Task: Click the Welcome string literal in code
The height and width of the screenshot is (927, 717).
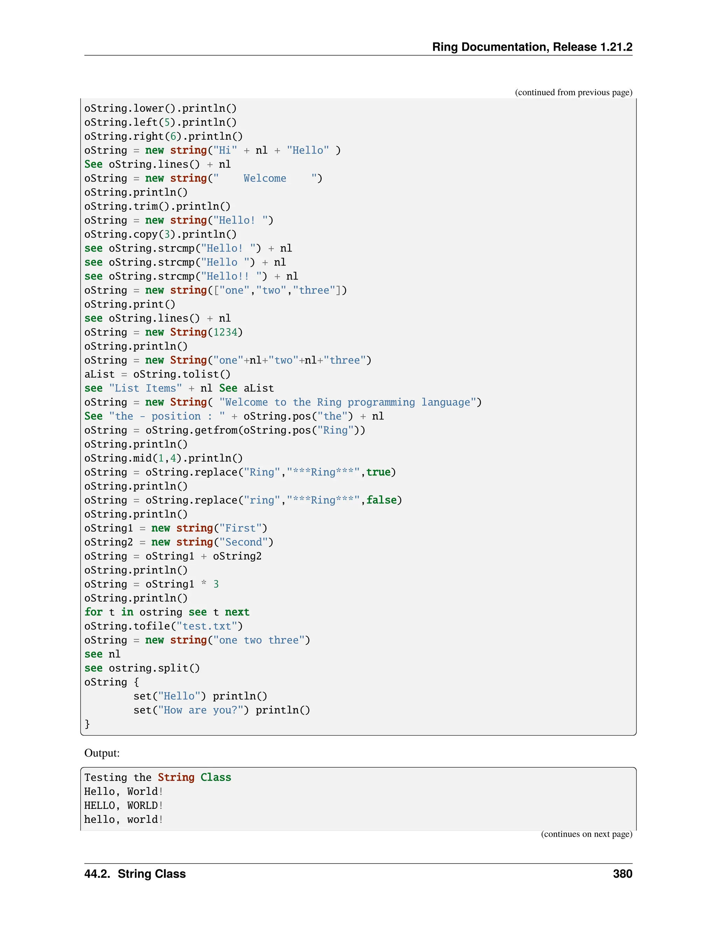Action: coord(265,179)
